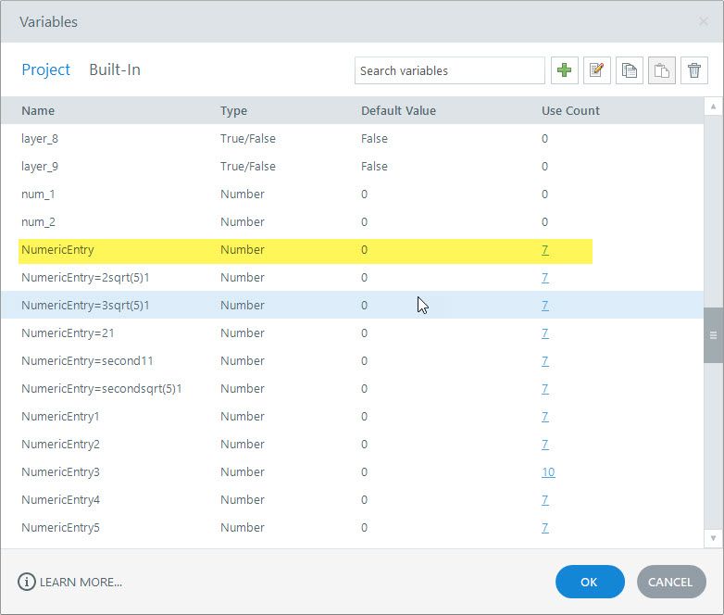Select the Project tab
This screenshot has height=615, width=724.
45,69
